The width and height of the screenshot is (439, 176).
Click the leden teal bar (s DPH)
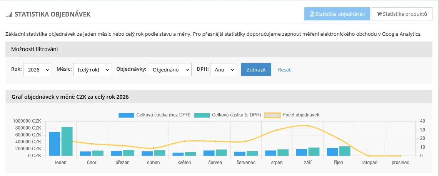point(67,141)
